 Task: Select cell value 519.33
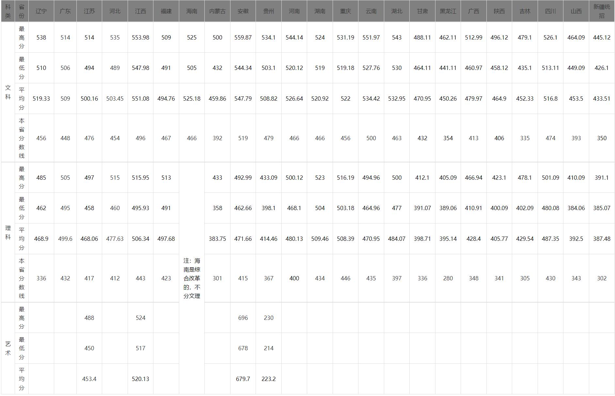41,99
